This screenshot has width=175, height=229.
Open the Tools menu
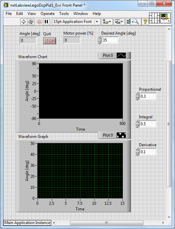[x=64, y=14]
